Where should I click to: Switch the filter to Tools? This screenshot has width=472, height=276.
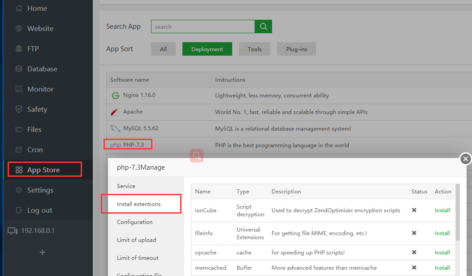(254, 48)
